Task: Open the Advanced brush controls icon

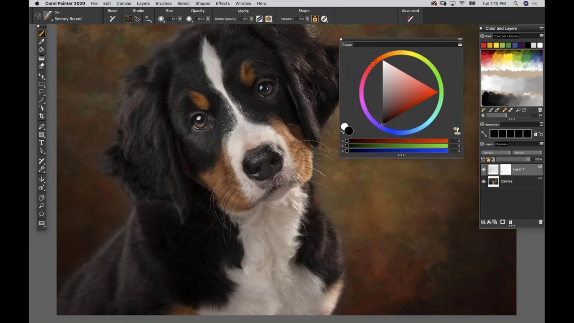Action: (410, 19)
